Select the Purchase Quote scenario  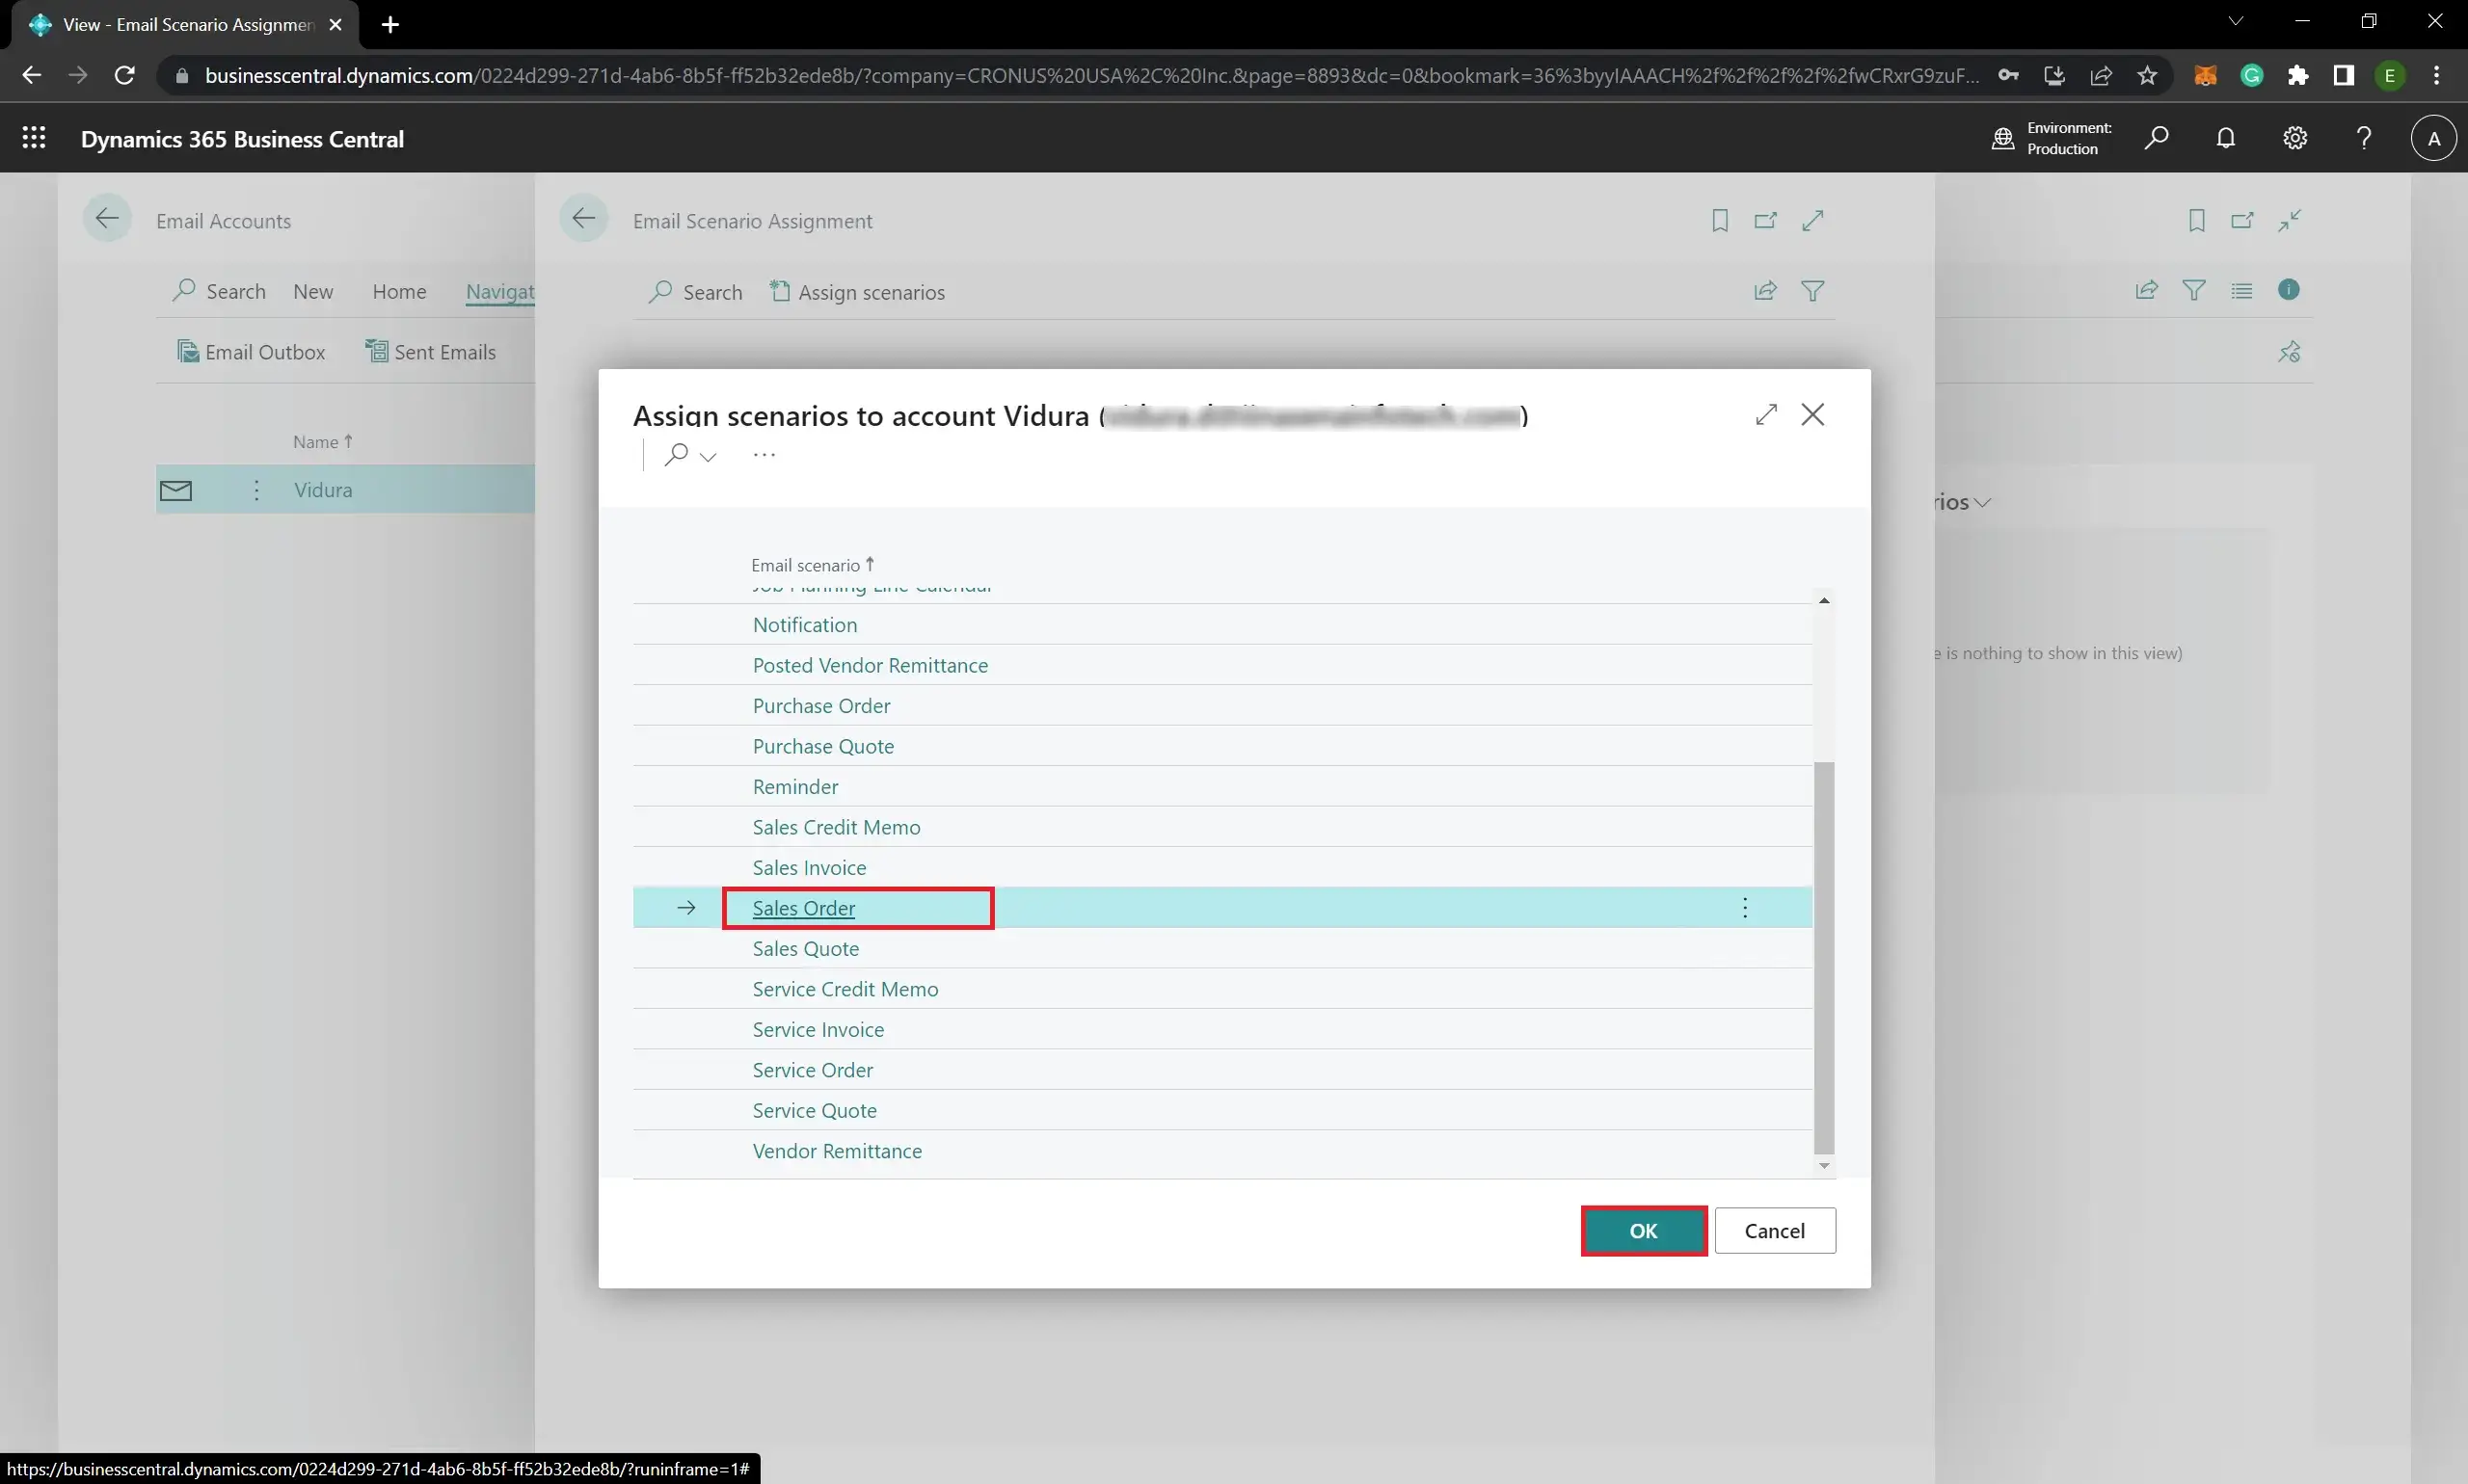[823, 746]
